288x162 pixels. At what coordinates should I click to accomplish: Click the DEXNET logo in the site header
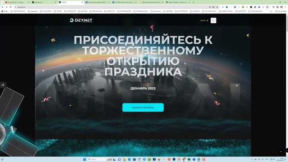(x=81, y=20)
